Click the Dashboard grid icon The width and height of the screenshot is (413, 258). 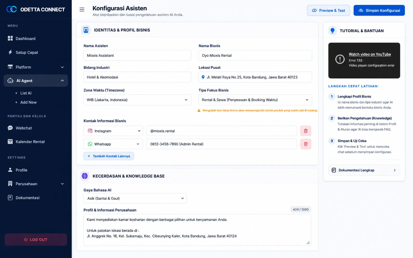[x=10, y=38]
